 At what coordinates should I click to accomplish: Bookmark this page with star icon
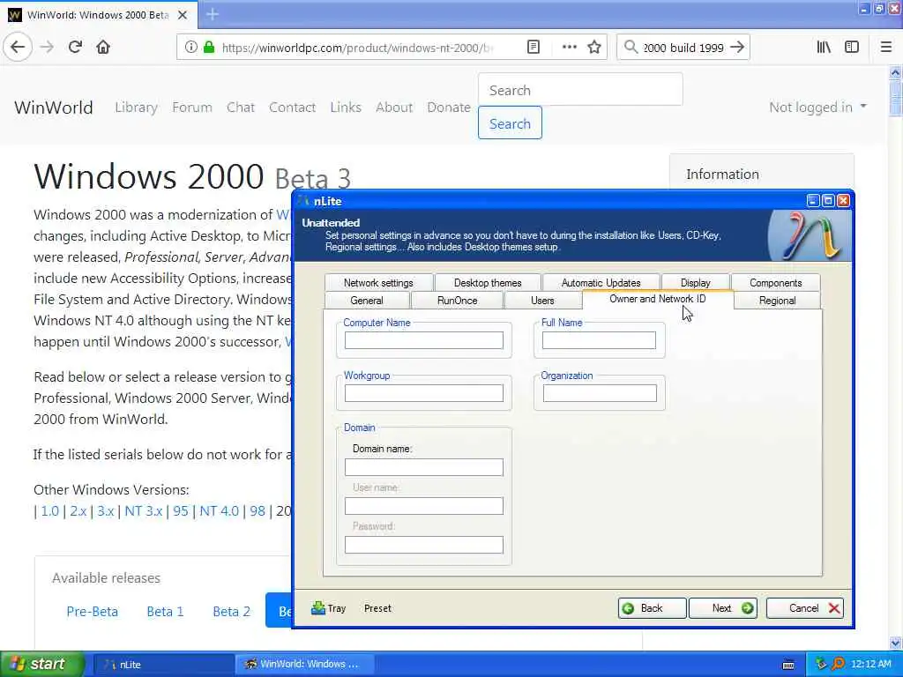point(594,48)
